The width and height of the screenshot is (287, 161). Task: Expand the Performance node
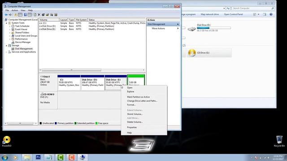(10, 39)
